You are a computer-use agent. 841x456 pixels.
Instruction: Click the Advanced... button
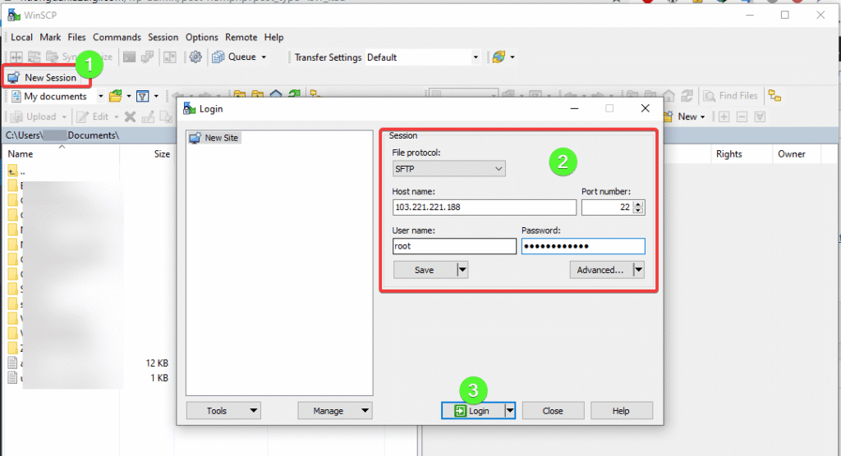pos(600,270)
